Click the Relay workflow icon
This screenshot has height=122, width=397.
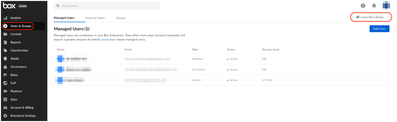[x=5, y=75]
